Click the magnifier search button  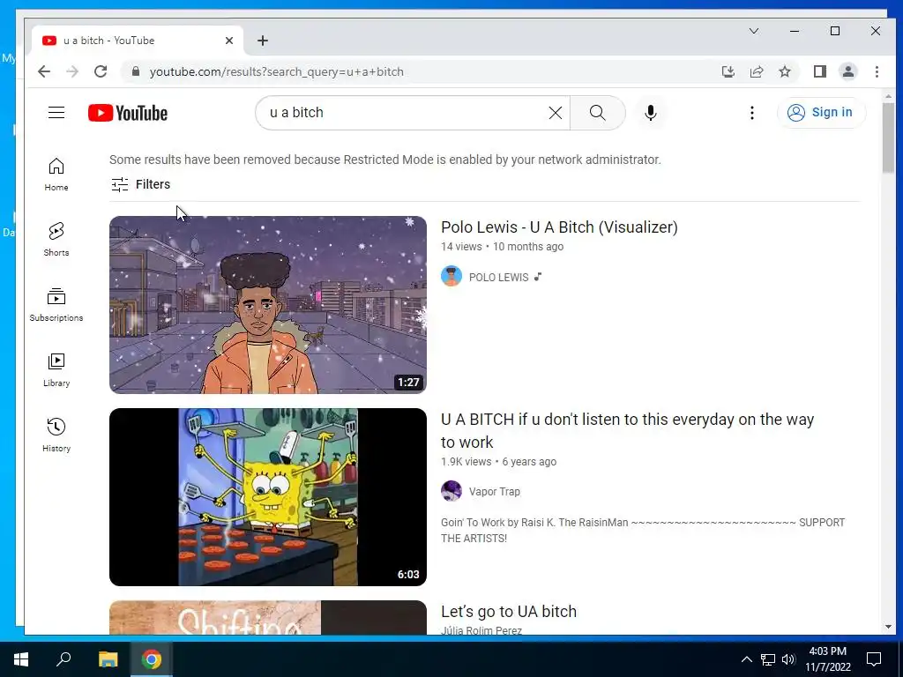point(597,113)
